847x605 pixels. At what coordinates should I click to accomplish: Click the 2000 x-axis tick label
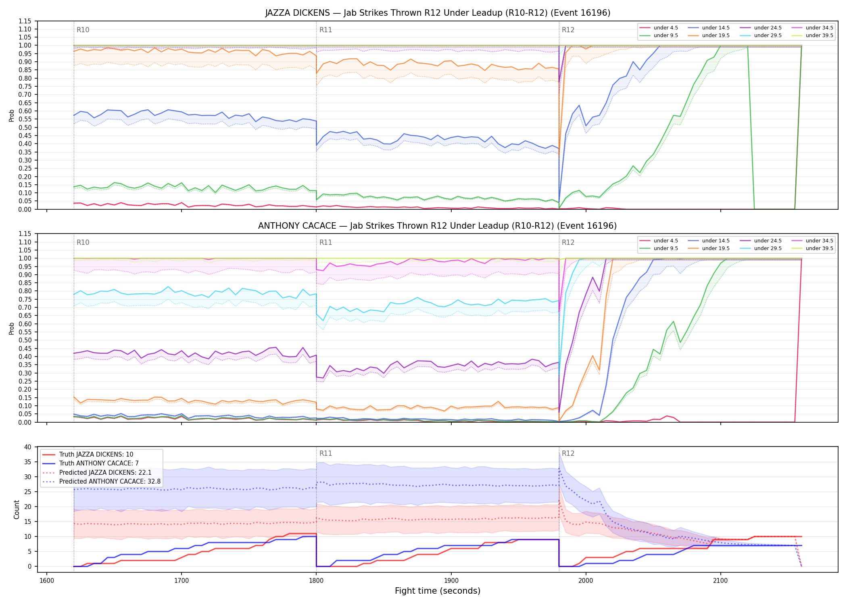pyautogui.click(x=586, y=580)
